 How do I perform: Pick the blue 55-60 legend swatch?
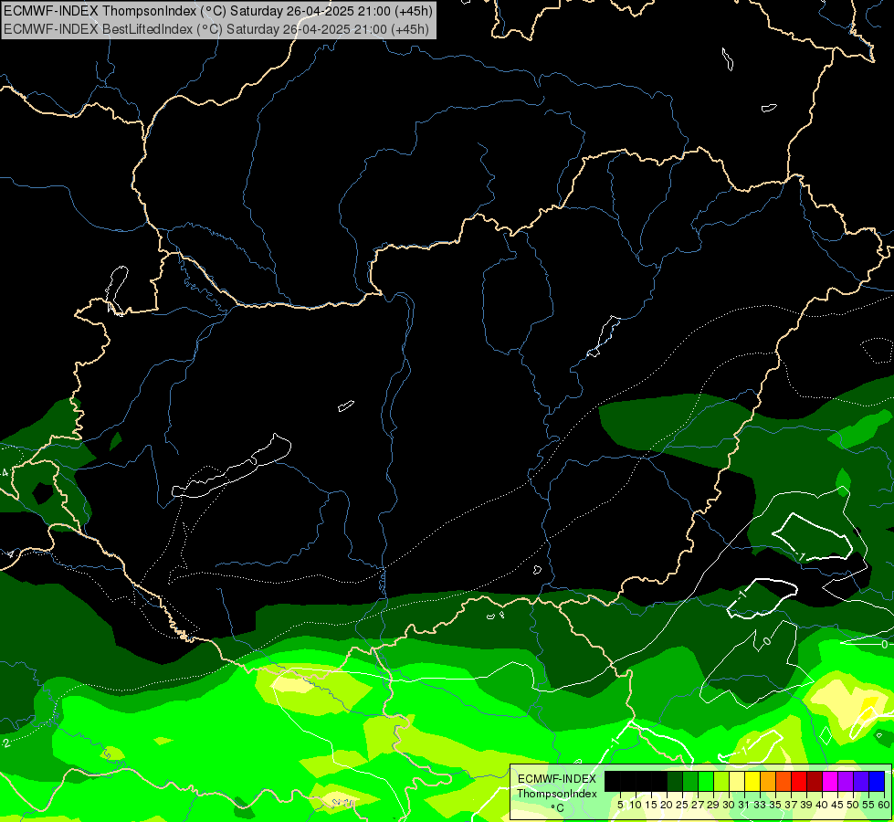coord(877,782)
